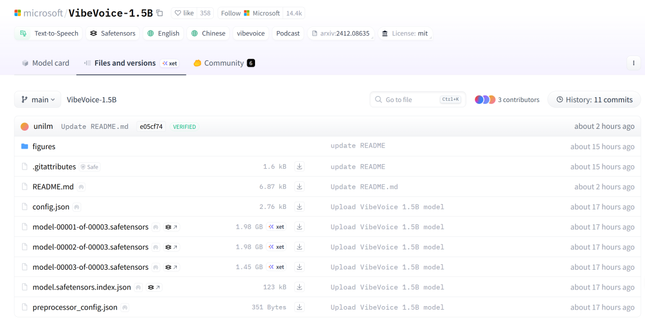Open the Update README.md latest commit message
Screen dimensions: 645x327
(94, 127)
